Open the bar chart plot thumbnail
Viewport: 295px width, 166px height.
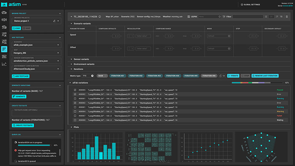point(97,147)
